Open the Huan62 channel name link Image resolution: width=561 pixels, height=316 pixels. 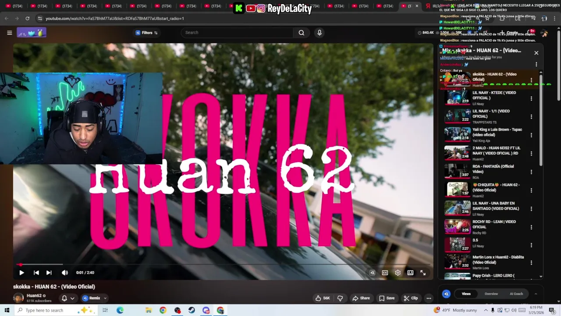(x=34, y=296)
